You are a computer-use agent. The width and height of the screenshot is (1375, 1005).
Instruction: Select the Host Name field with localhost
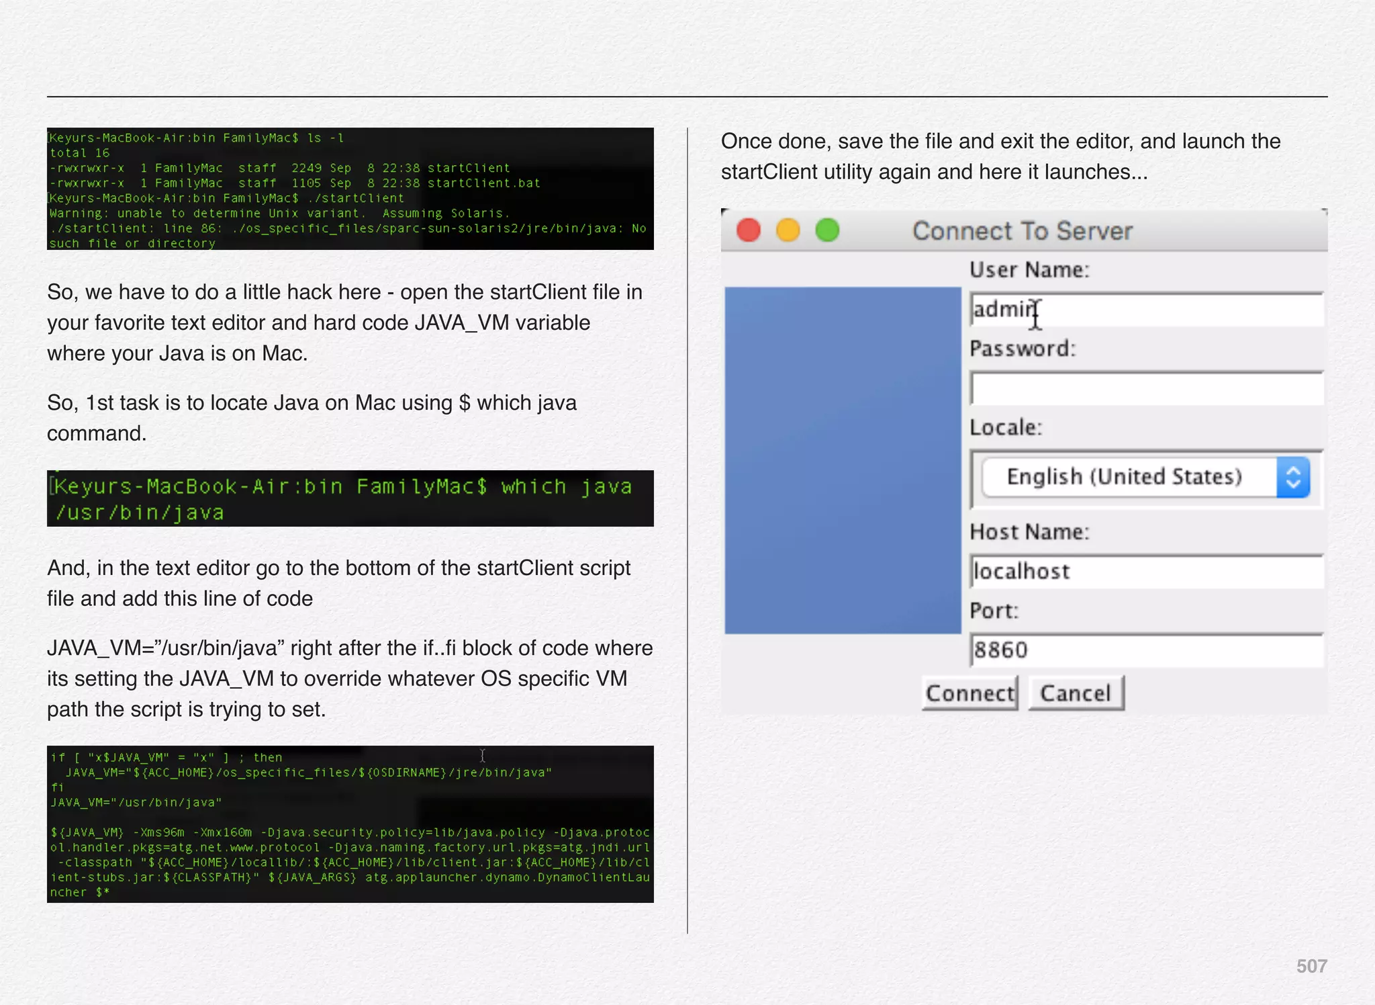(x=1147, y=572)
